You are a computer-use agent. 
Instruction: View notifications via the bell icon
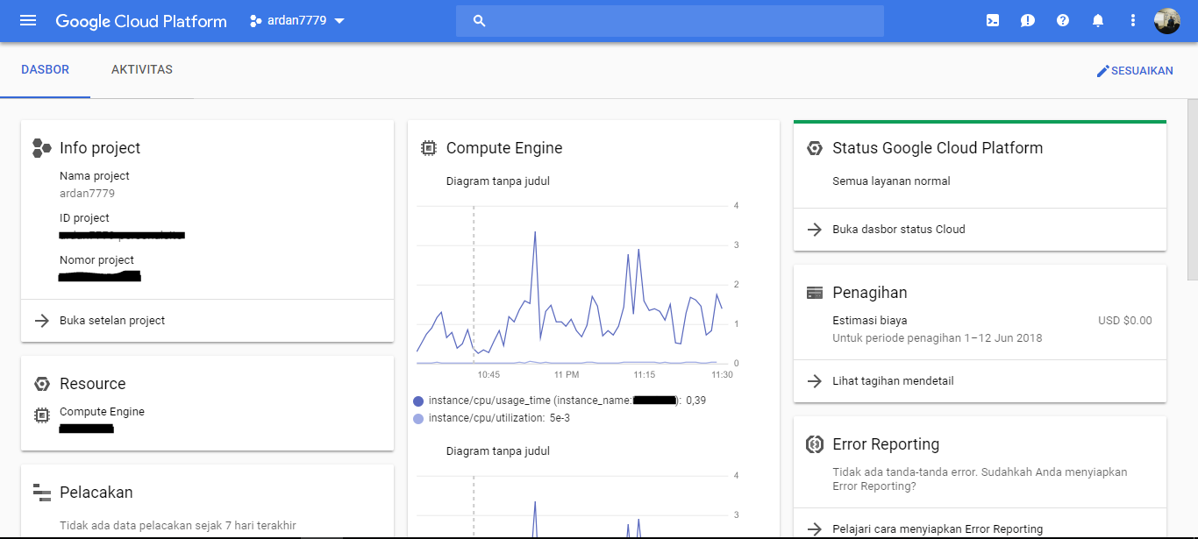[x=1097, y=19]
